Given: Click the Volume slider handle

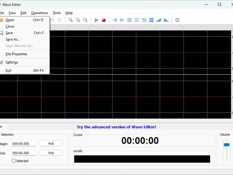Looking at the screenshot, I should 226,145.
